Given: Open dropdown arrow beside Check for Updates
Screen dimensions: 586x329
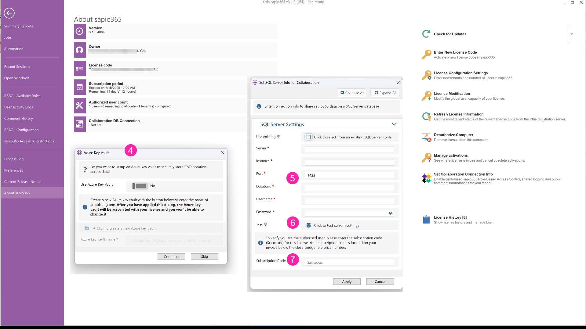Looking at the screenshot, I should 572,34.
